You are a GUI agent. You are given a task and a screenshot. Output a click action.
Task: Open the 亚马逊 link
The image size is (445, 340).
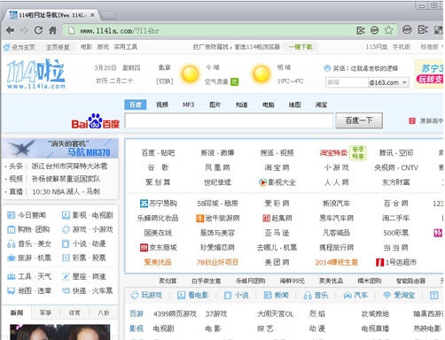277,233
